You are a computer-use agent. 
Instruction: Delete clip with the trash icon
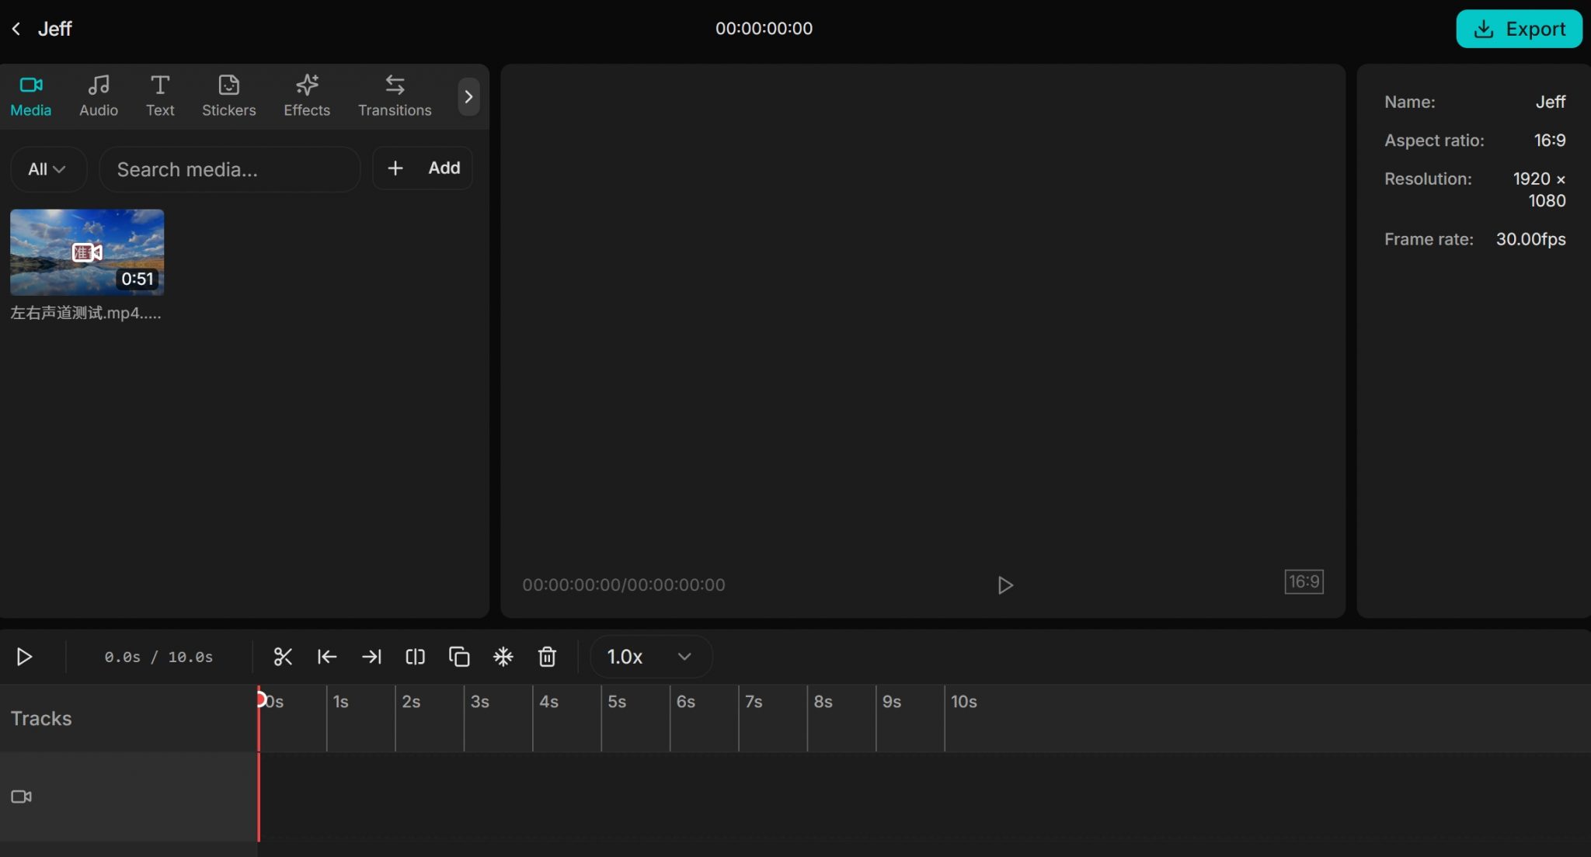point(547,657)
